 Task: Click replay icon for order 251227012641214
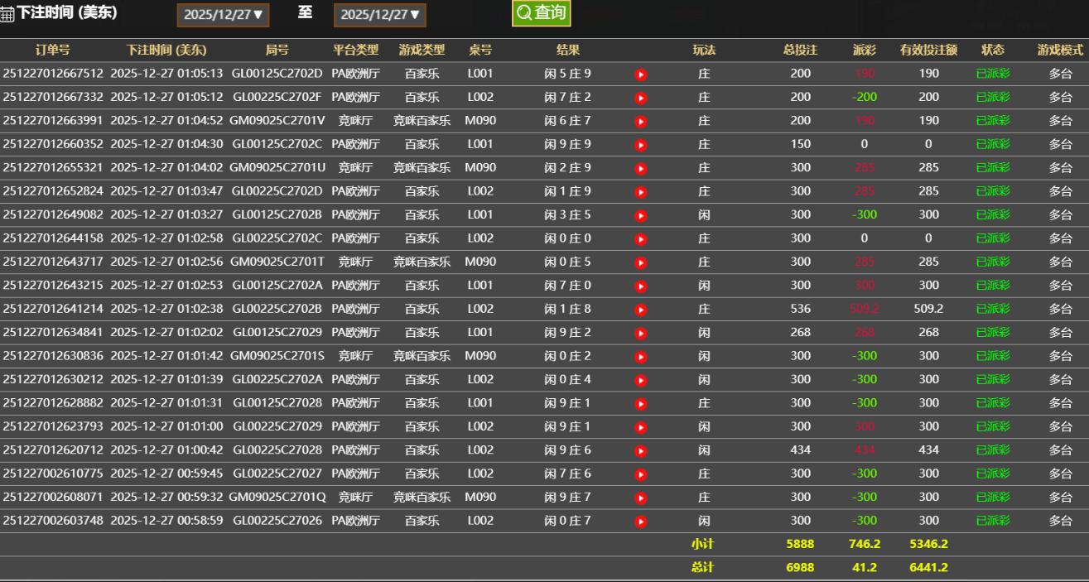point(641,310)
